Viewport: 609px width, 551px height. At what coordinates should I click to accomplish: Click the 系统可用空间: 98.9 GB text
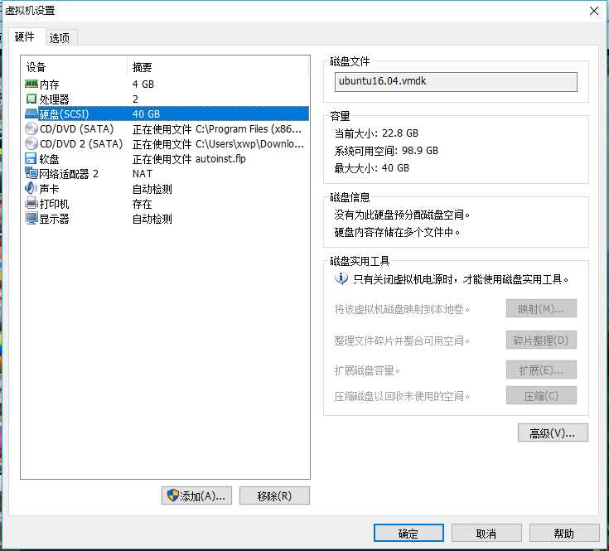386,151
